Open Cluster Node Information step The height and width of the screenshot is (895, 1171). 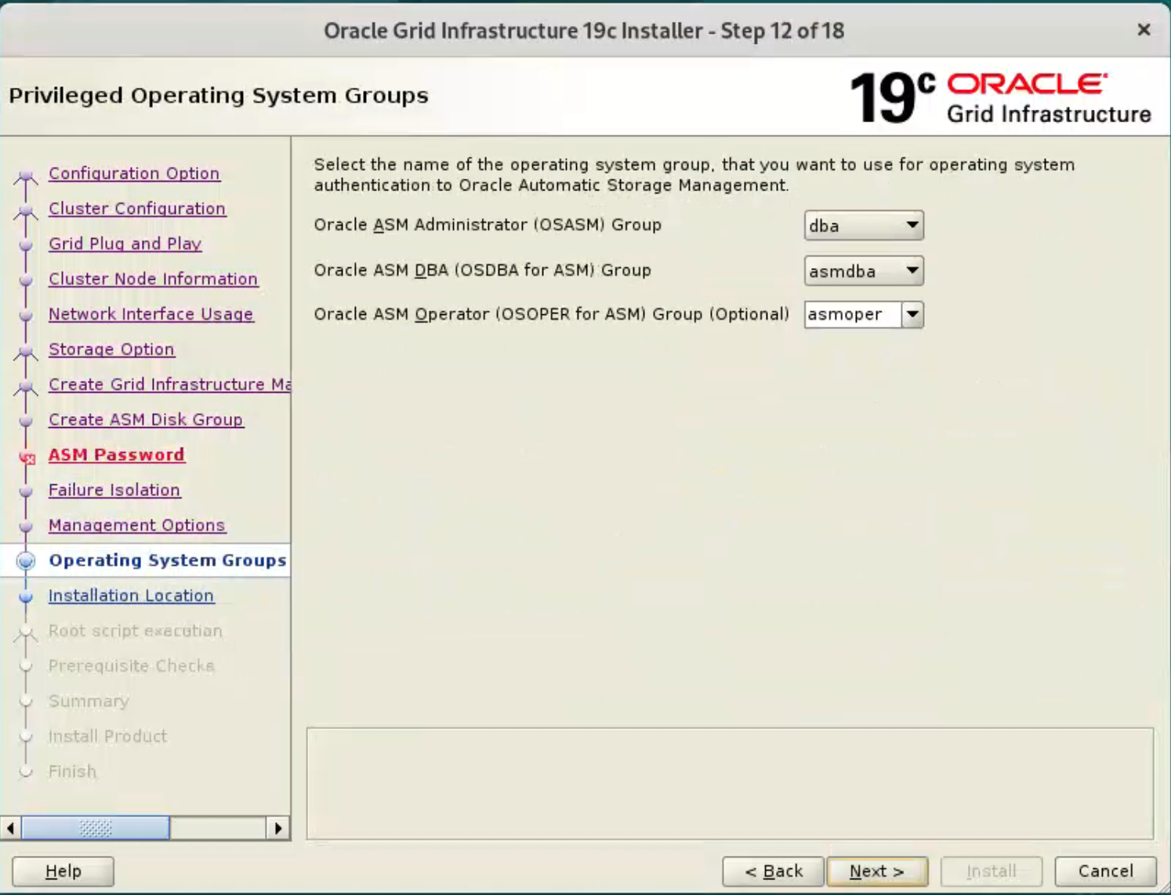(x=153, y=279)
